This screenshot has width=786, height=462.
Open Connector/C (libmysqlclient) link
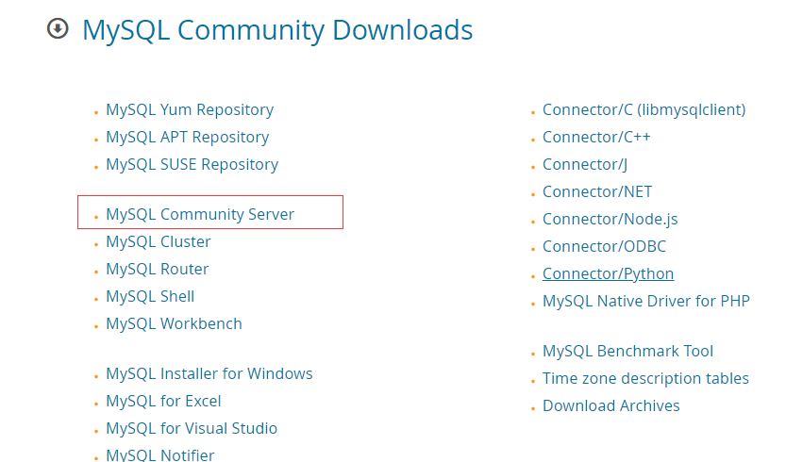(x=644, y=109)
